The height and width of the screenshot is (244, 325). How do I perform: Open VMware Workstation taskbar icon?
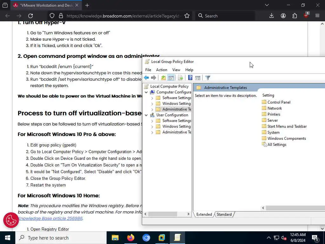(x=162, y=238)
